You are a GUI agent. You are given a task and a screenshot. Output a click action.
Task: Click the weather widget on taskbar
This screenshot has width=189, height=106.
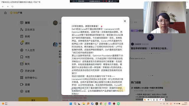point(5,104)
